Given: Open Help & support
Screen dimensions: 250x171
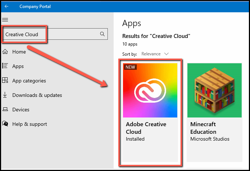Looking at the screenshot, I should [30, 124].
